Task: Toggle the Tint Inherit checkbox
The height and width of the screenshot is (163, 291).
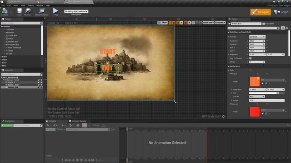Action: point(278,93)
